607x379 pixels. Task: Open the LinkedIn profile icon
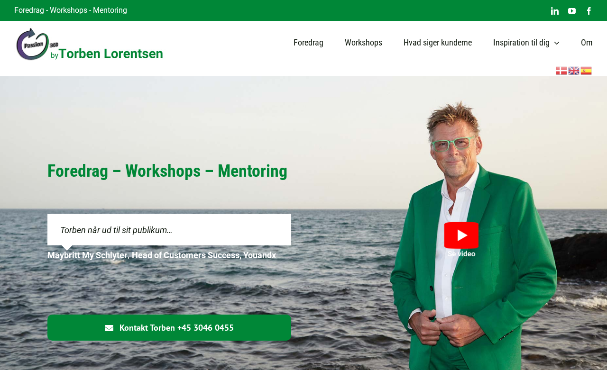point(555,11)
